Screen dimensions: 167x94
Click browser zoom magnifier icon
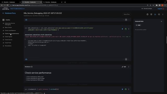click(148, 5)
